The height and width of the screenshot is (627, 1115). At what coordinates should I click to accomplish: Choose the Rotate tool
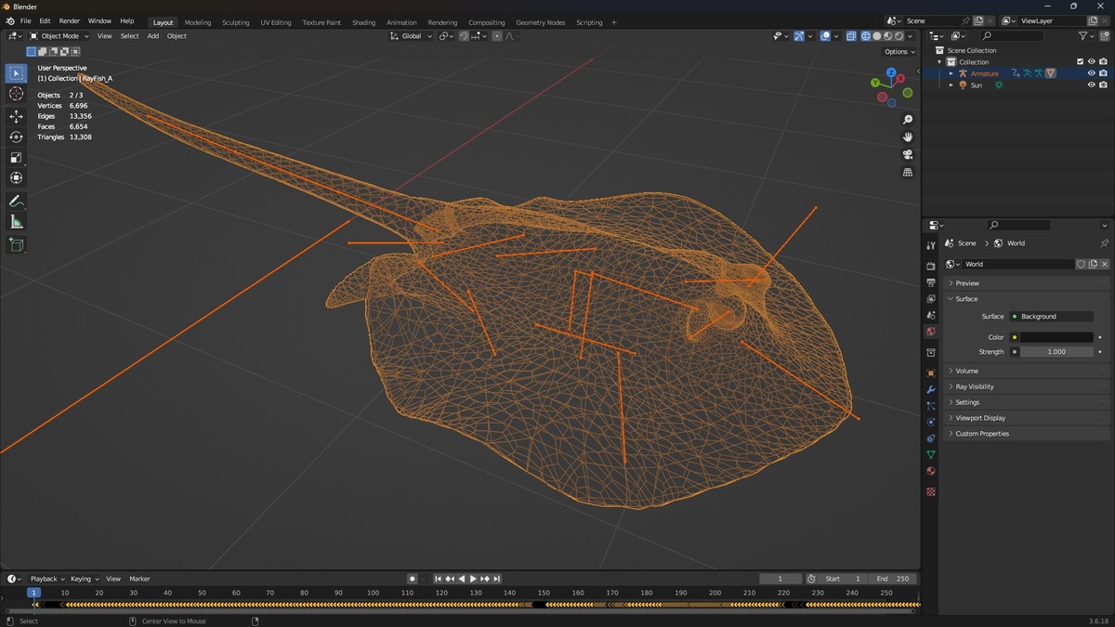[x=16, y=137]
